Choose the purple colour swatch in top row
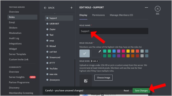 pos(119,51)
